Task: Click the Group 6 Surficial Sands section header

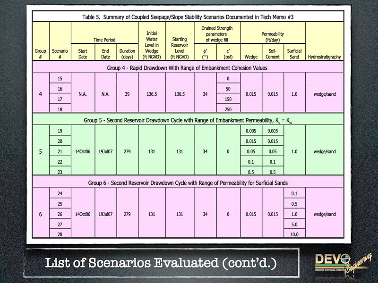Action: pyautogui.click(x=188, y=183)
